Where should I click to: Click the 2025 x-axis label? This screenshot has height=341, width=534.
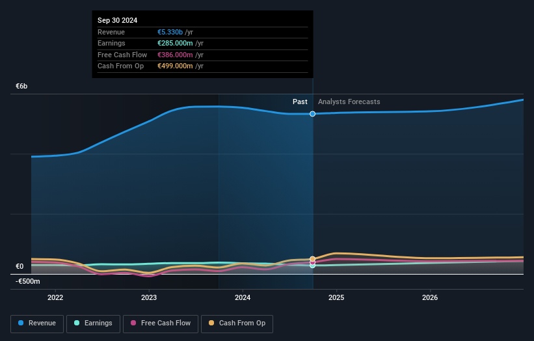(336, 298)
